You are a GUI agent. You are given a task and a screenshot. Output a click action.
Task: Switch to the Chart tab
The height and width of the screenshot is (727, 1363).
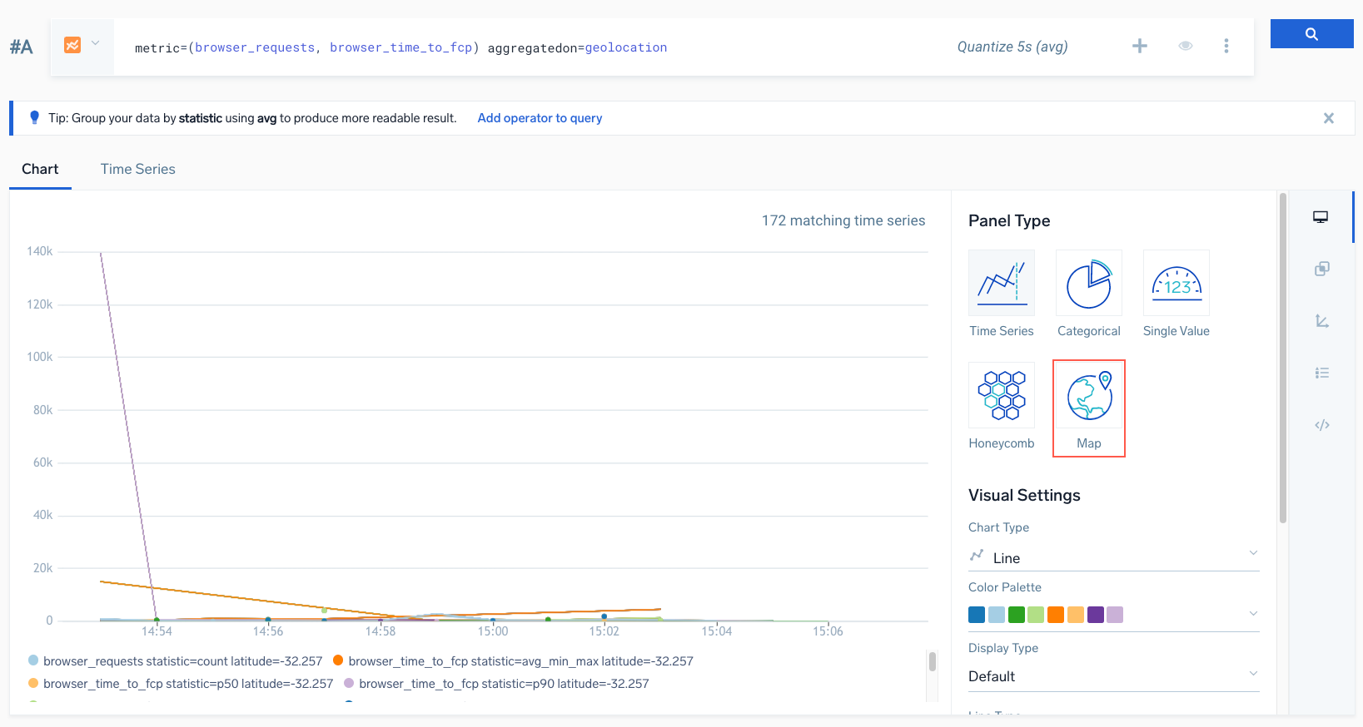coord(40,170)
